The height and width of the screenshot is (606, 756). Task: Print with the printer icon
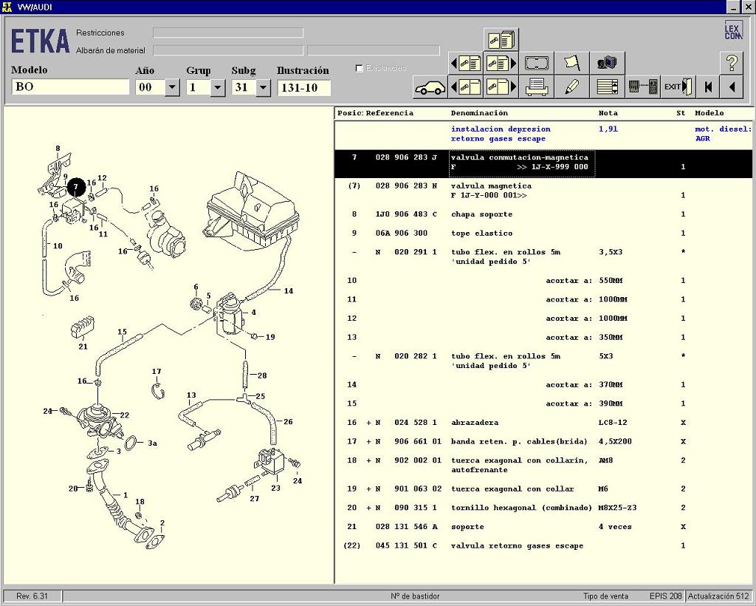537,87
